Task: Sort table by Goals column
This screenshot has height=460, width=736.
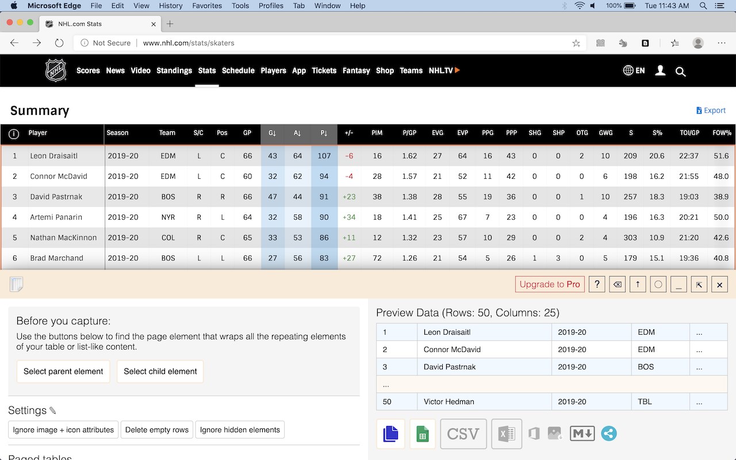Action: point(273,133)
